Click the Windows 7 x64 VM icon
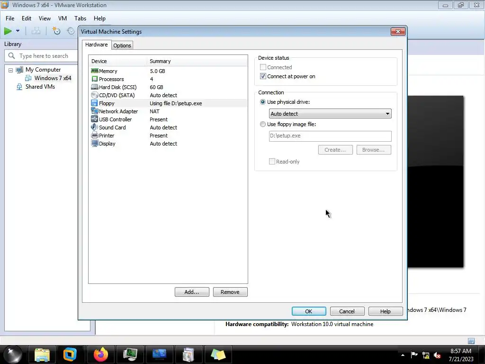Viewport: 485px width, 364px height. click(28, 78)
